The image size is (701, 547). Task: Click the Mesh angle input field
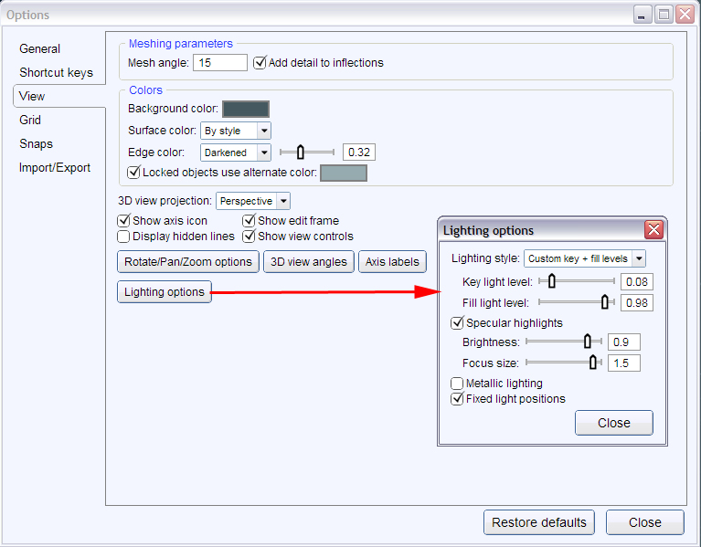pyautogui.click(x=220, y=62)
